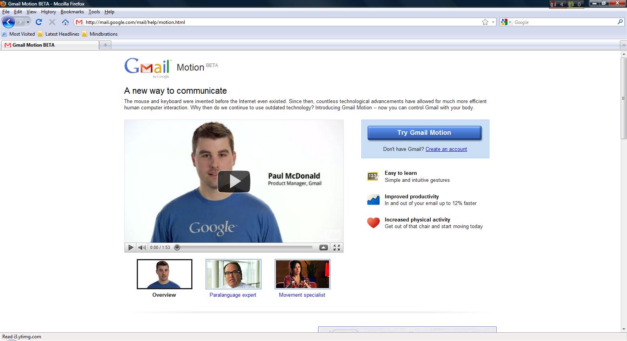Click the 0:00 / 1:53 video time display
Screen dimensions: 627x341
(160, 247)
